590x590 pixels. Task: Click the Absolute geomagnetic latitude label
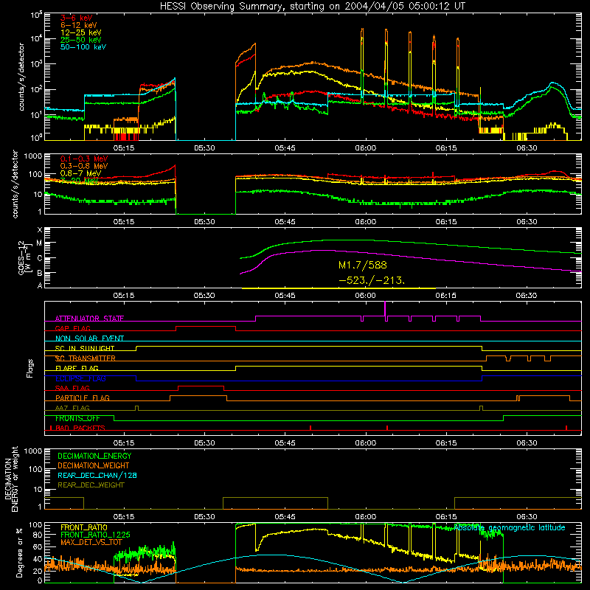coord(510,527)
